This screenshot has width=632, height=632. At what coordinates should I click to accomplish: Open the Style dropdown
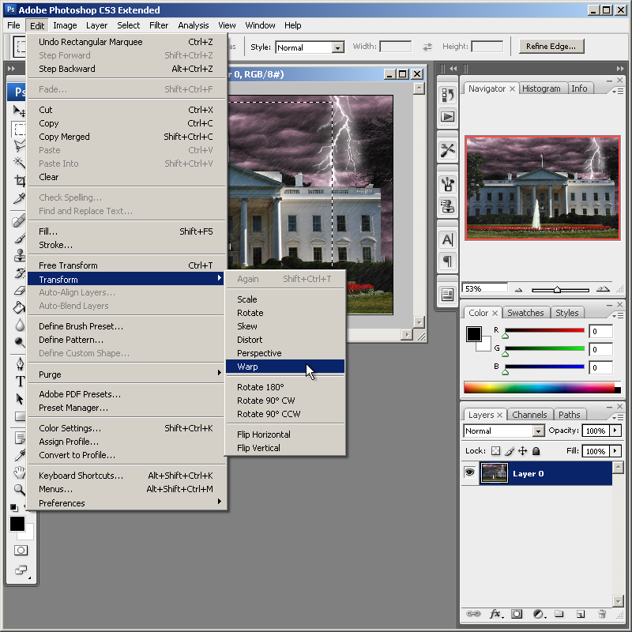coord(338,47)
